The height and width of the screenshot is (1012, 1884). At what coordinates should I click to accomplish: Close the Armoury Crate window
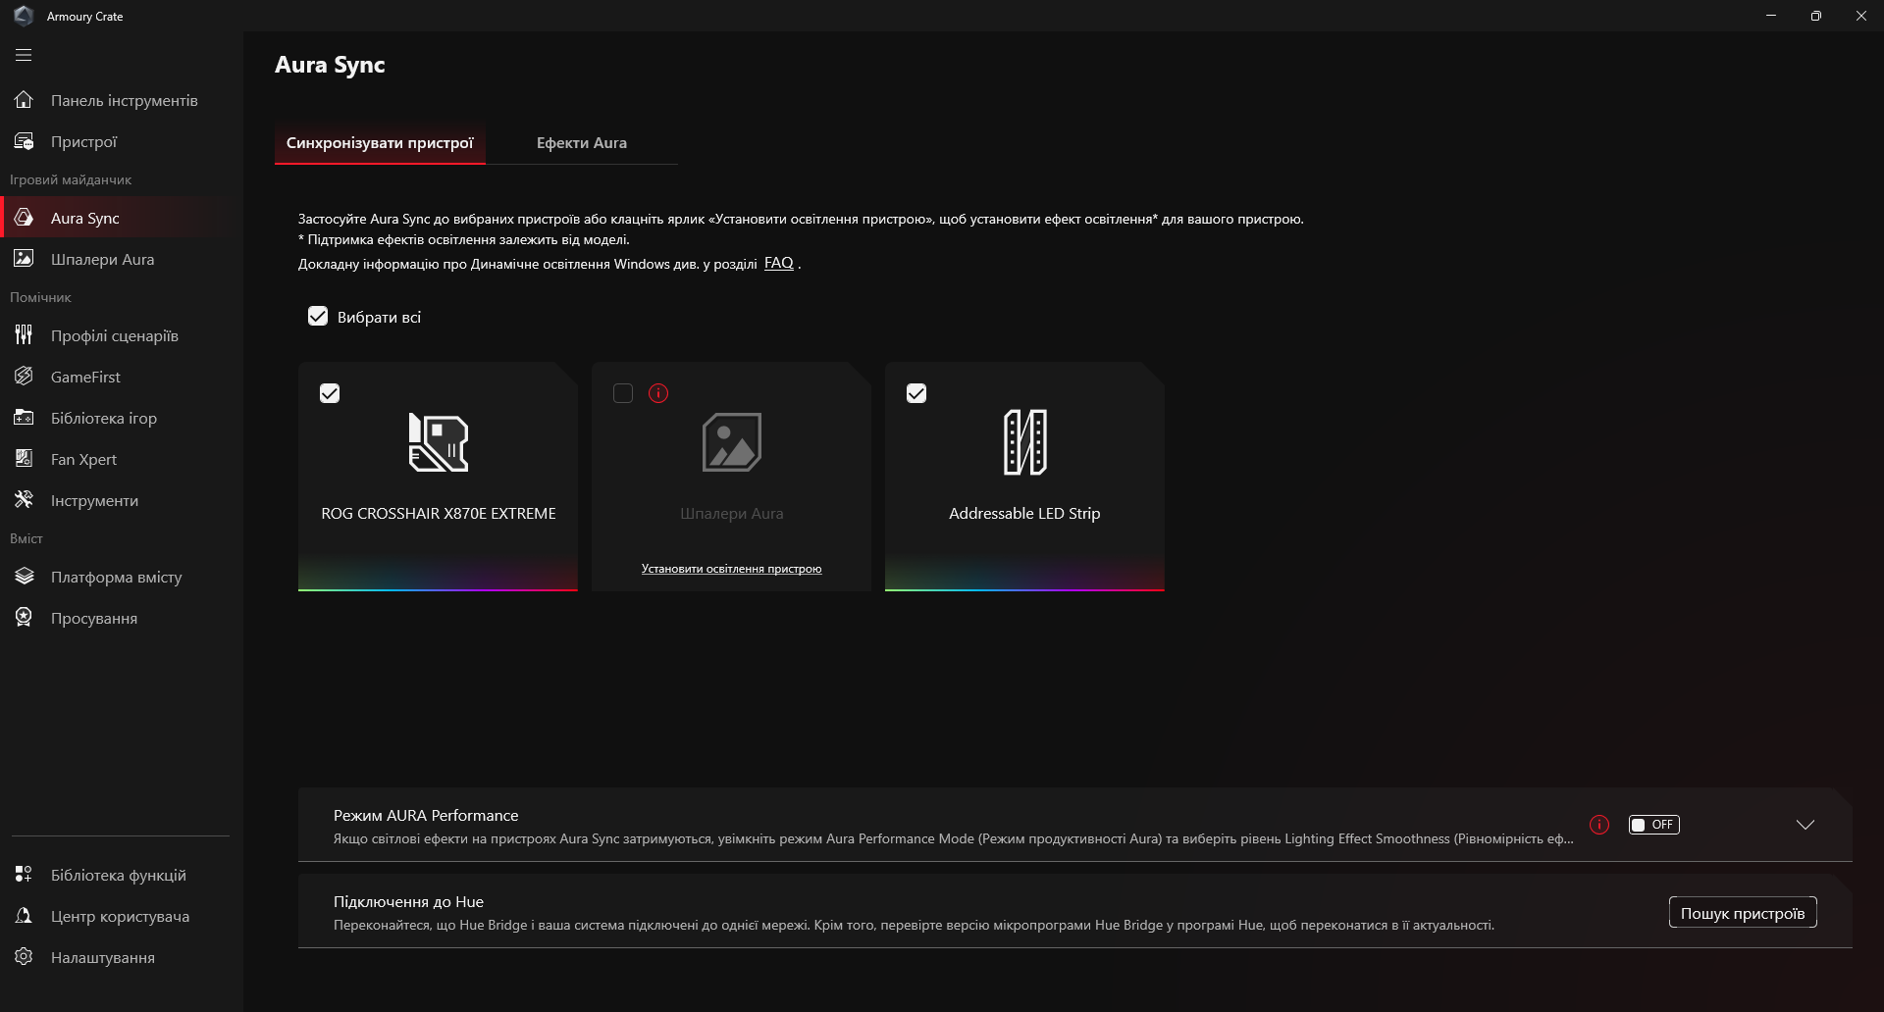pyautogui.click(x=1861, y=16)
